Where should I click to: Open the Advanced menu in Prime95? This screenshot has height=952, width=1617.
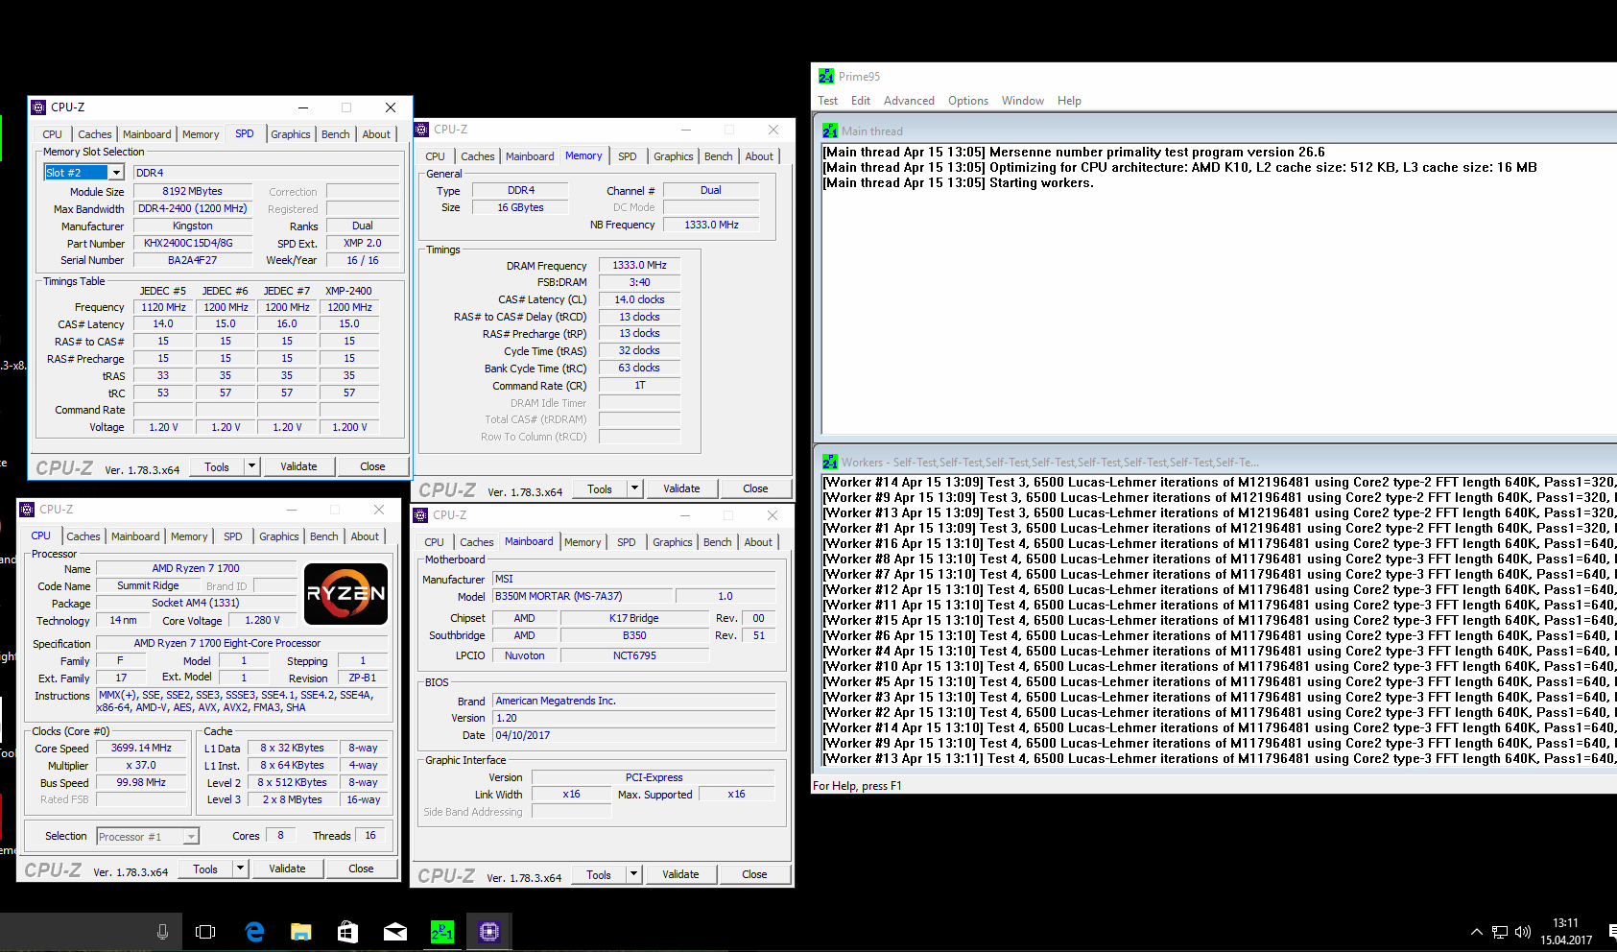(909, 101)
